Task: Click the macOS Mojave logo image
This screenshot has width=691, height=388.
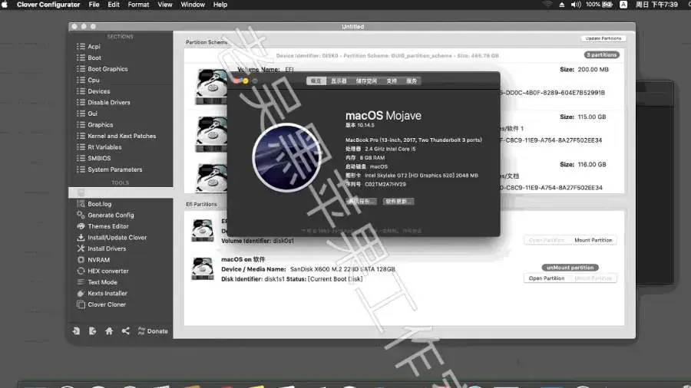Action: [x=286, y=157]
